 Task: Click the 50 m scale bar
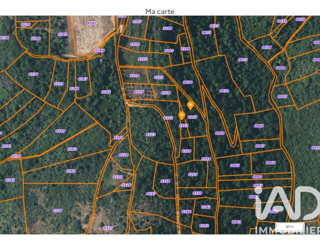pos(290,226)
